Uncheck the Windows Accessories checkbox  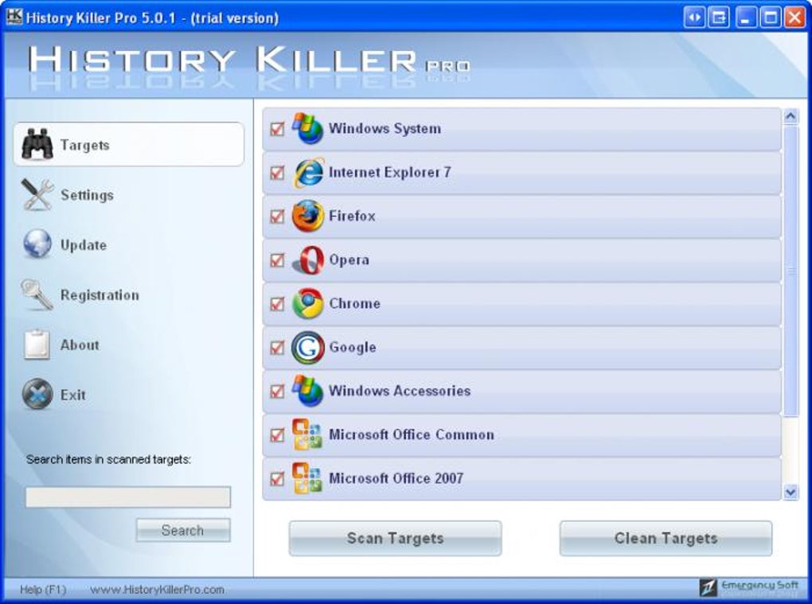tap(277, 392)
